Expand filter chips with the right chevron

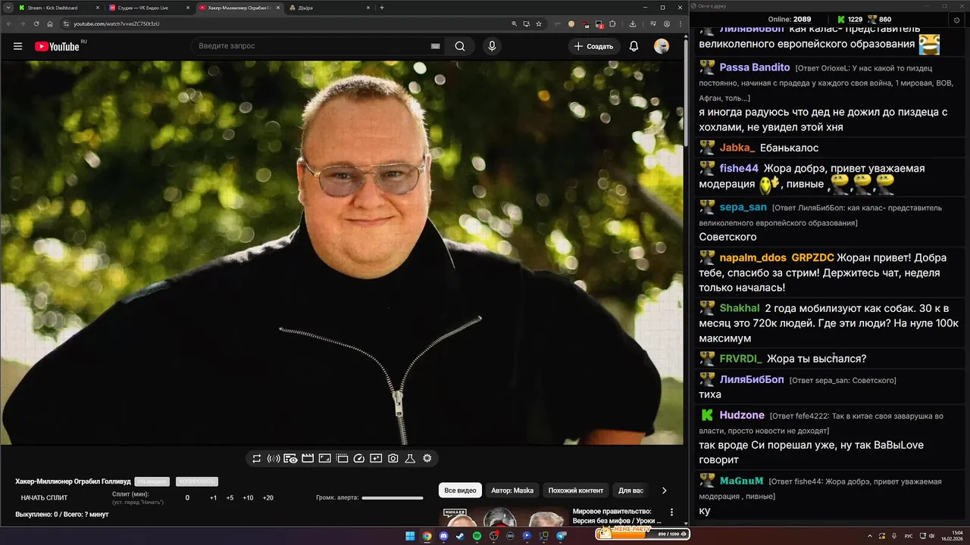pos(665,490)
